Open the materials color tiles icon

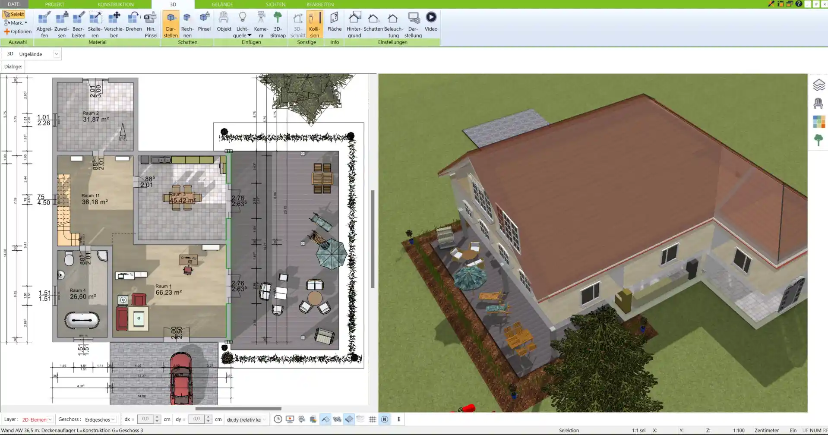(x=819, y=122)
